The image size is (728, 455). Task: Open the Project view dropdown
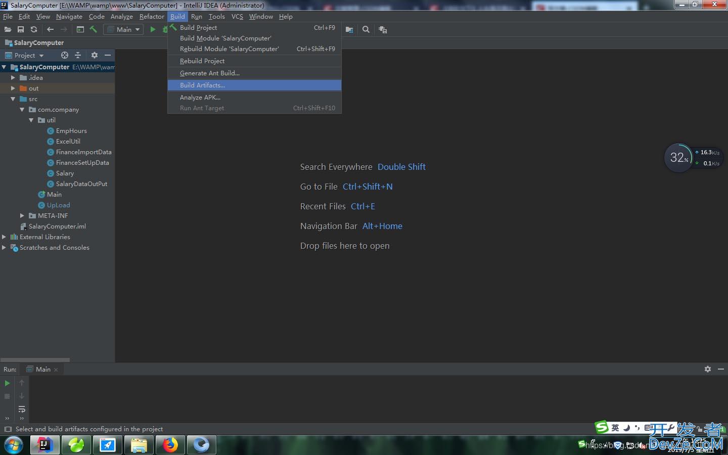click(x=24, y=55)
